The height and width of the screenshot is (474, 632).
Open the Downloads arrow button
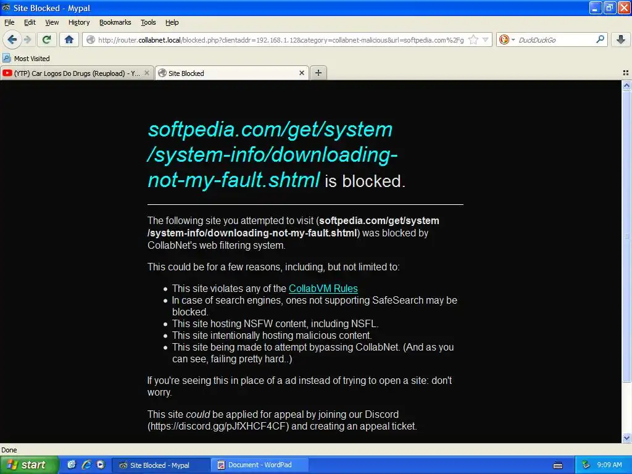[x=621, y=39]
